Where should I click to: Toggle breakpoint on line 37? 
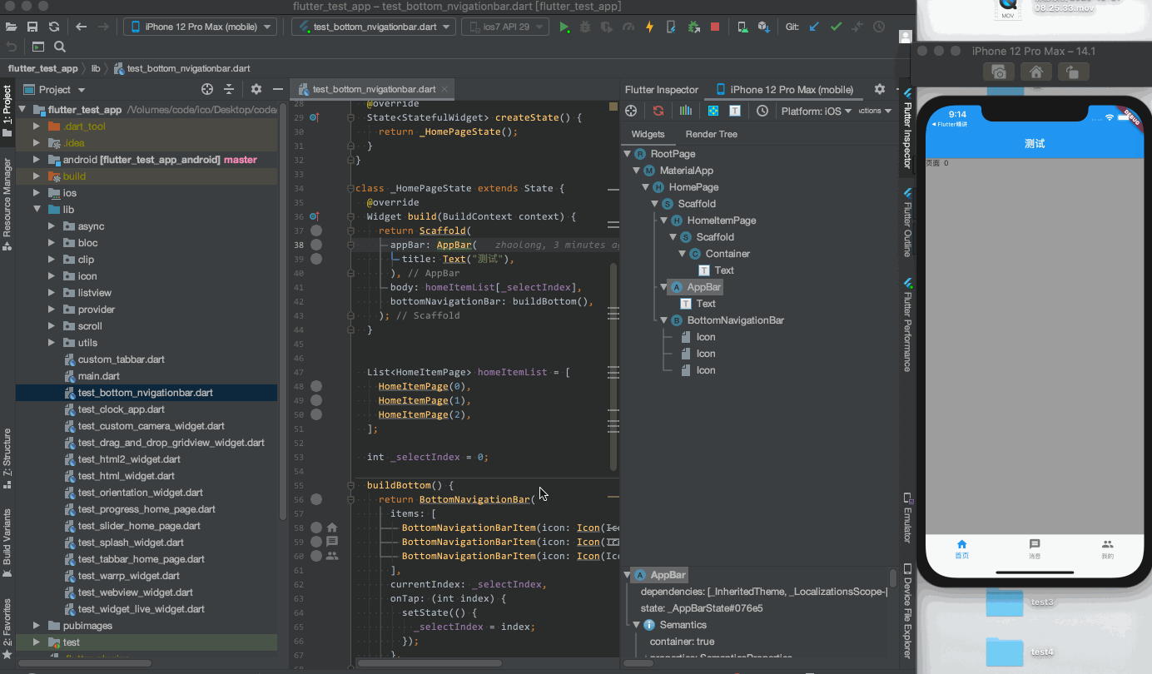[316, 230]
